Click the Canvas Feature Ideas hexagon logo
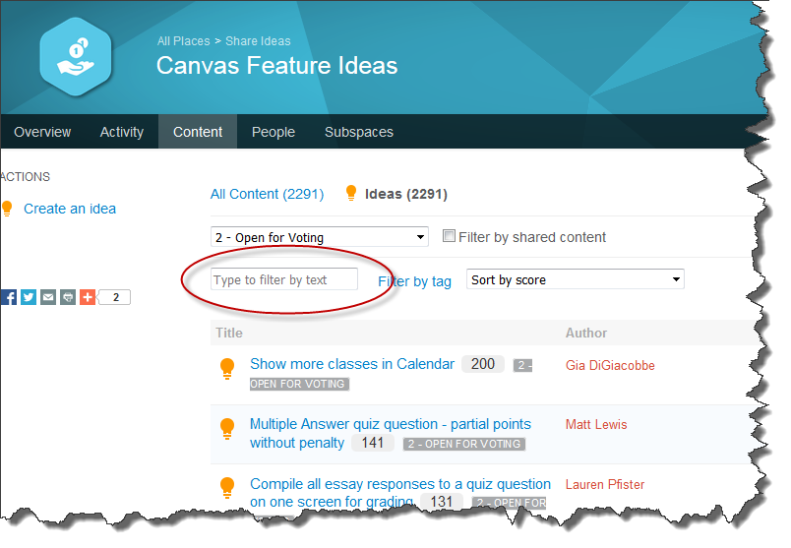The image size is (791, 548). [x=76, y=57]
